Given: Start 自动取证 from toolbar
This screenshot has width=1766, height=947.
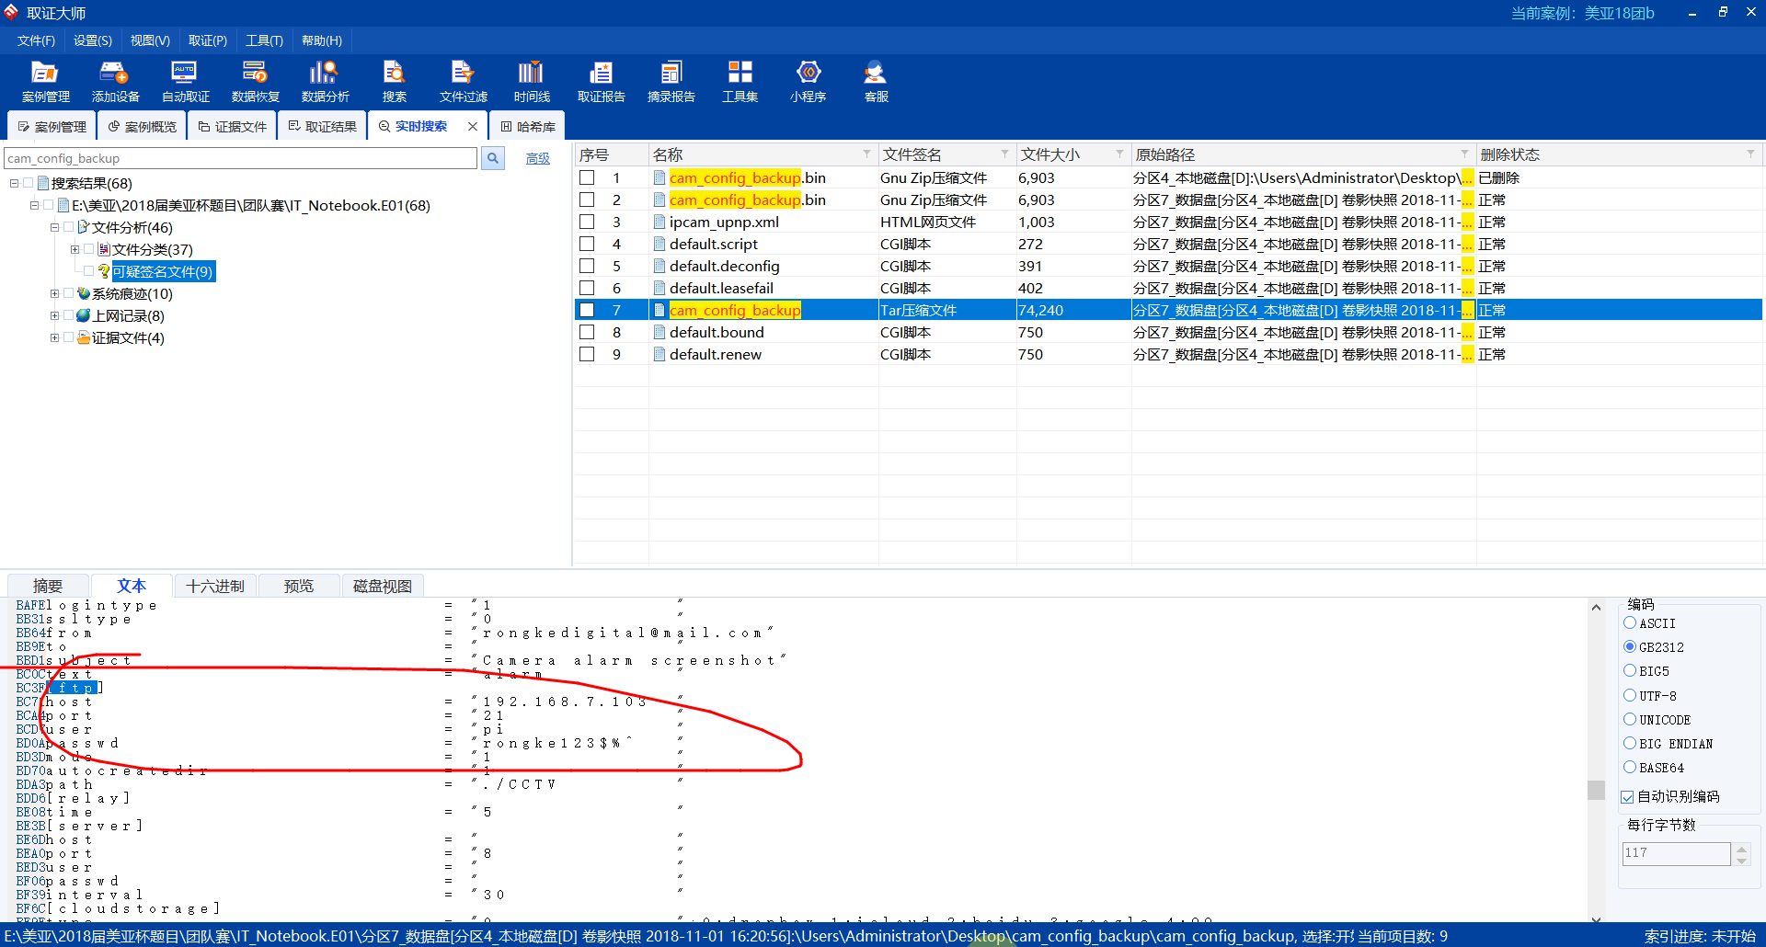Looking at the screenshot, I should (x=185, y=81).
